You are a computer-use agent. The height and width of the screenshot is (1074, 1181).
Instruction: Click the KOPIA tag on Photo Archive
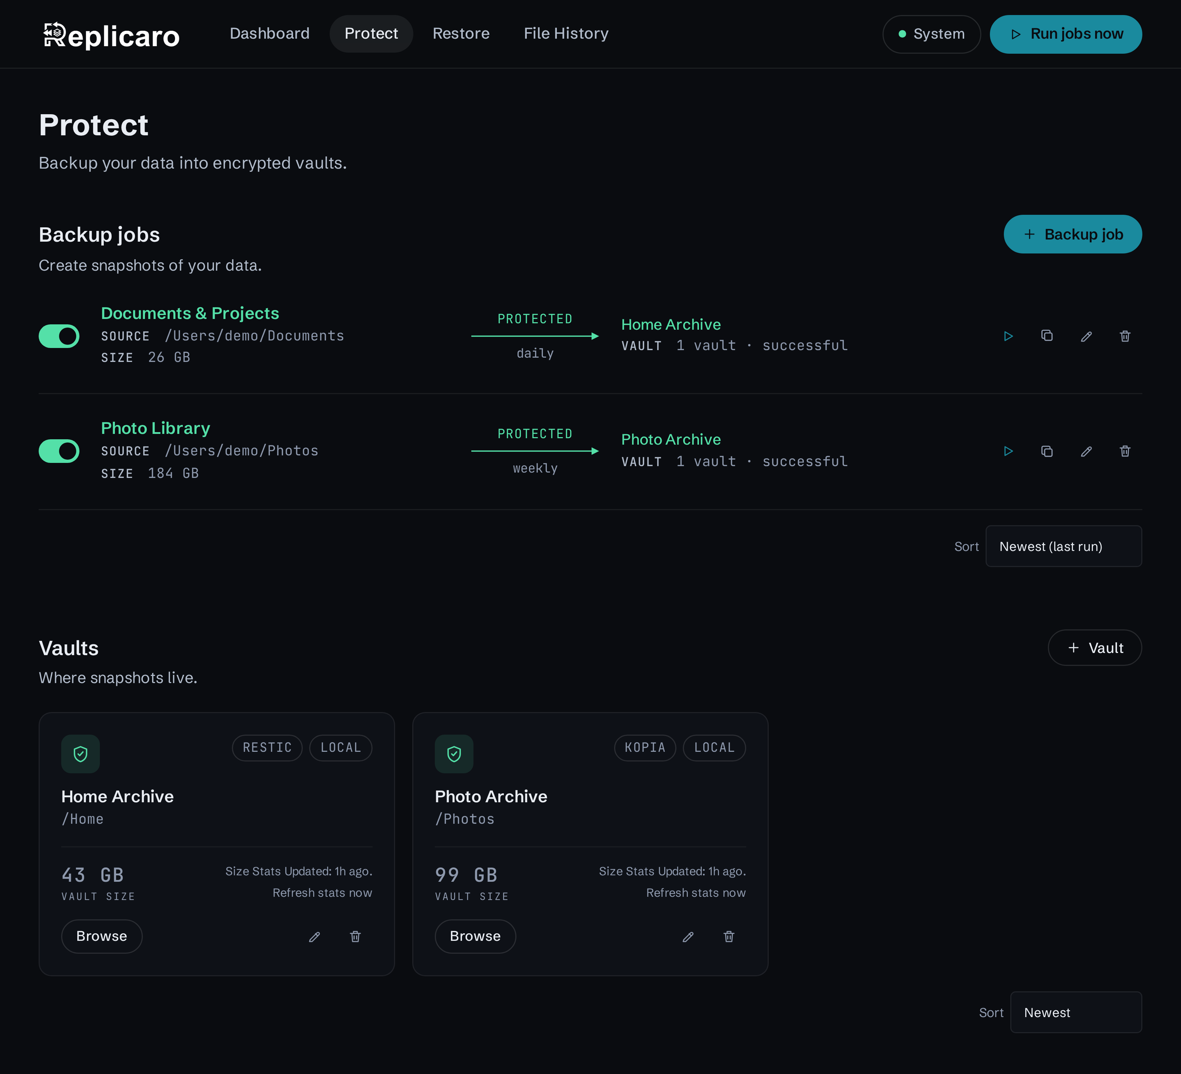point(645,748)
